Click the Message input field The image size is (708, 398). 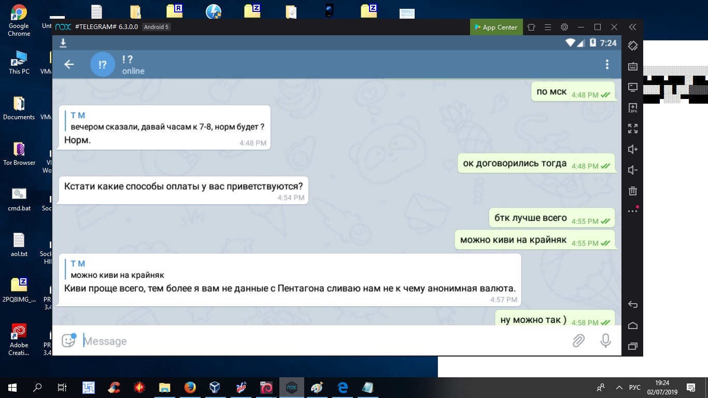(x=321, y=341)
